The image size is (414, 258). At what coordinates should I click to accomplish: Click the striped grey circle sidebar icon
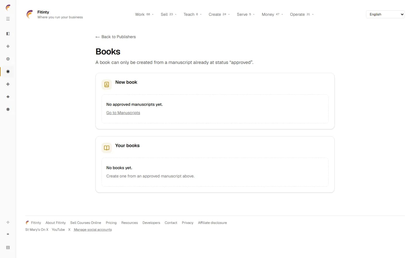pyautogui.click(x=8, y=59)
